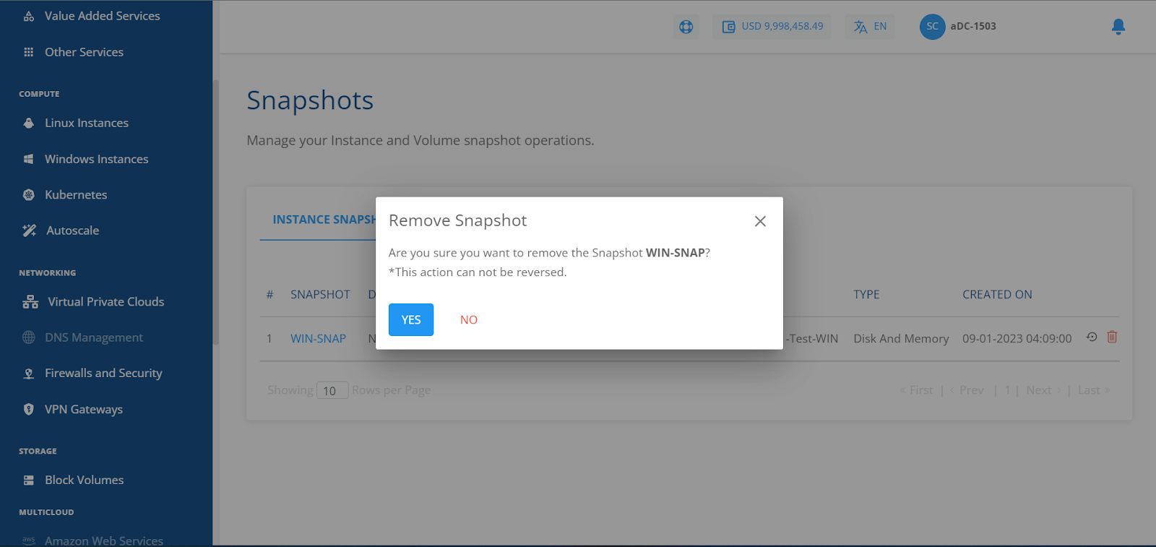Click the VPN Gateways shield icon
The height and width of the screenshot is (547, 1156).
coord(29,409)
